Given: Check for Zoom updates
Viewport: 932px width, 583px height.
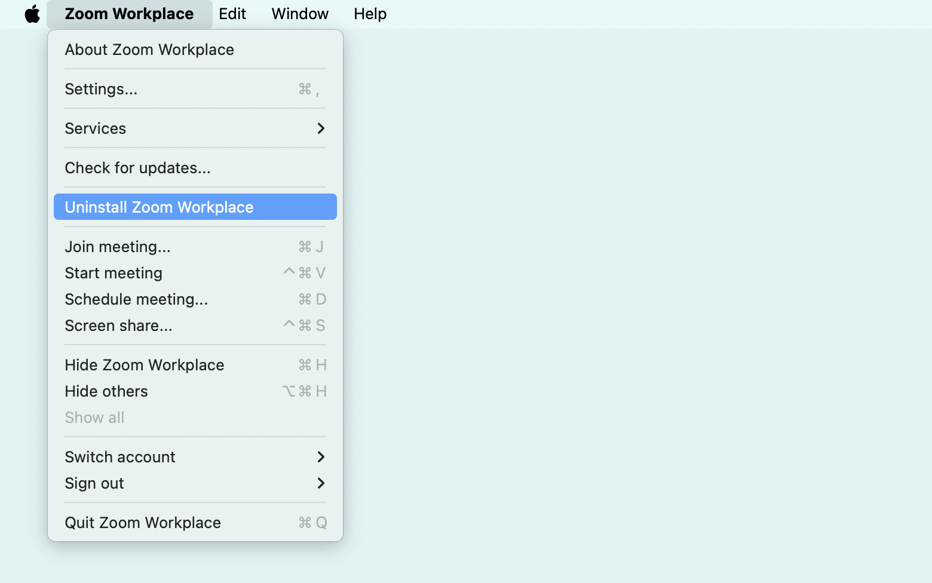Looking at the screenshot, I should (137, 168).
